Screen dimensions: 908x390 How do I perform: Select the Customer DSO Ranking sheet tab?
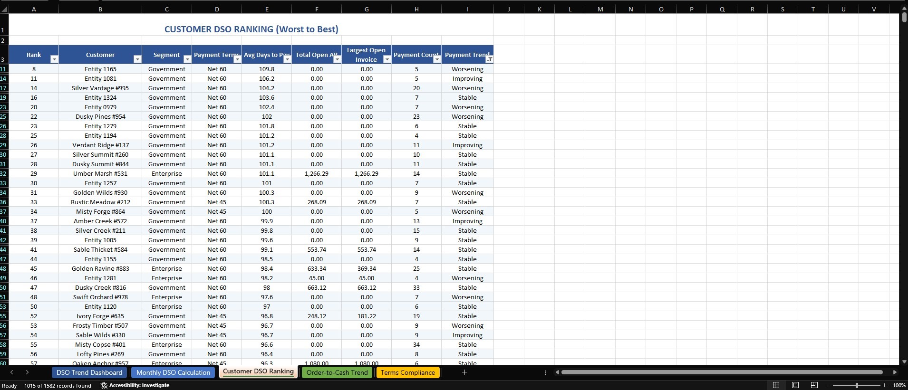pos(258,371)
